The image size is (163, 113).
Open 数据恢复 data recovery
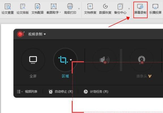105,9
